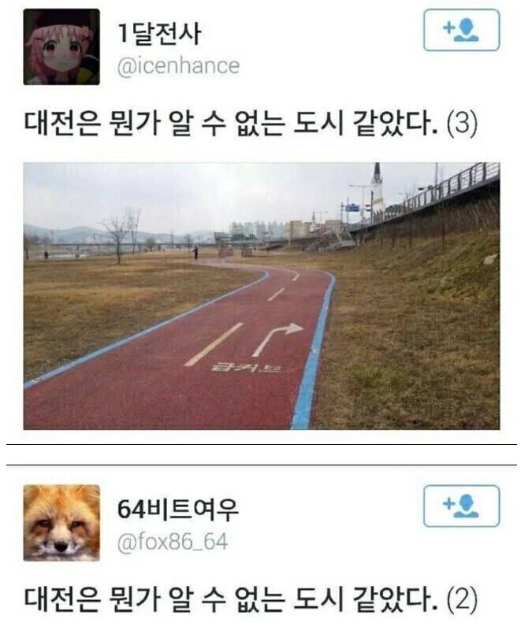Open the tweet text ending with (3)
This screenshot has height=630, width=521.
[x=251, y=124]
